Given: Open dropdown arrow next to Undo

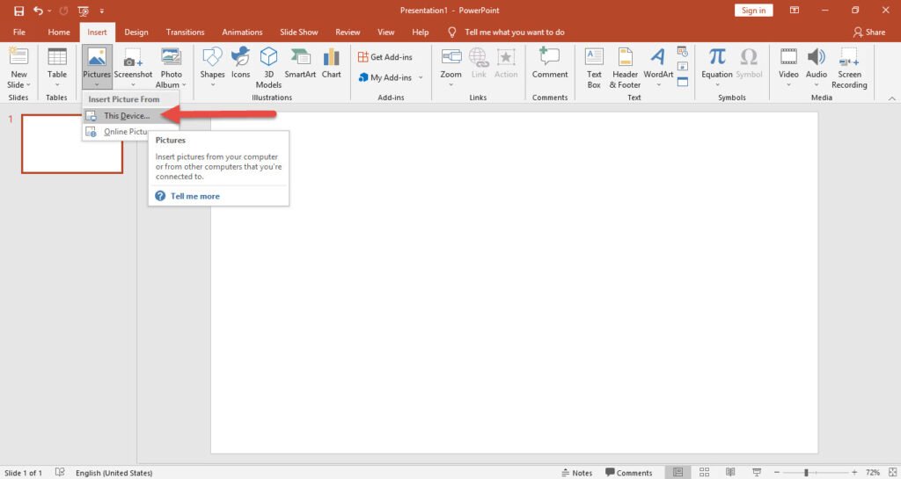Looking at the screenshot, I should click(49, 11).
